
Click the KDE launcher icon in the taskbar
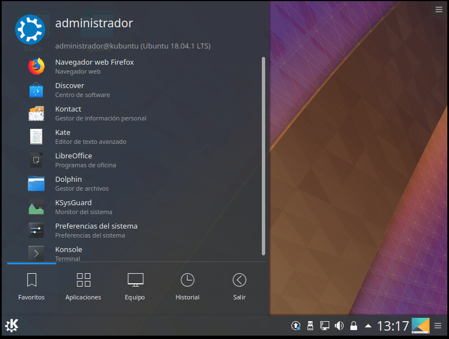(x=11, y=325)
